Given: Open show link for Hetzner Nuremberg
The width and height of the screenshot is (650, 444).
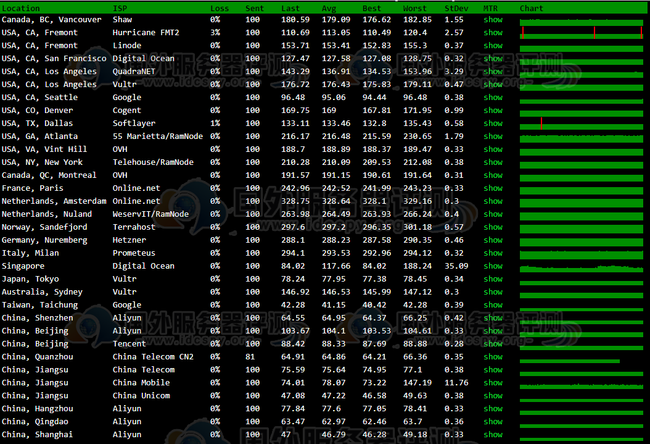Looking at the screenshot, I should [x=493, y=240].
